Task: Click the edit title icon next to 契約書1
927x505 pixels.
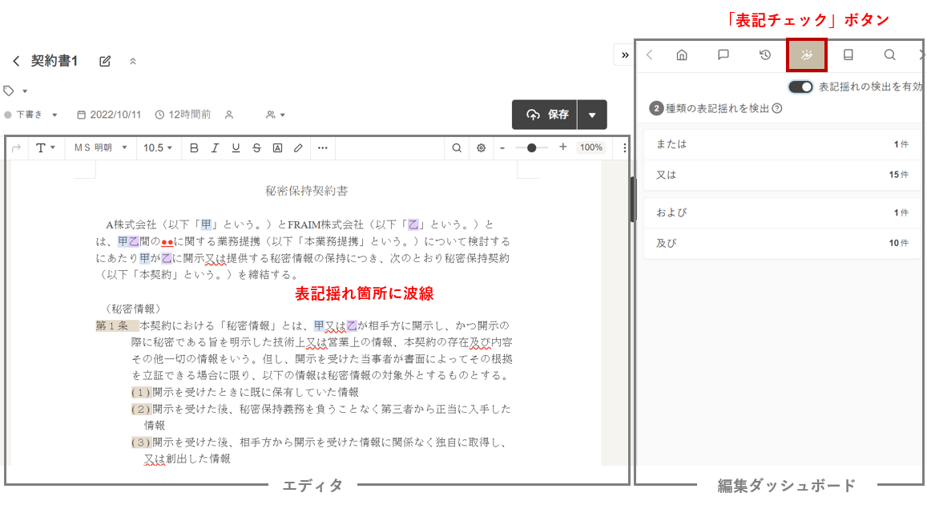Action: [105, 61]
